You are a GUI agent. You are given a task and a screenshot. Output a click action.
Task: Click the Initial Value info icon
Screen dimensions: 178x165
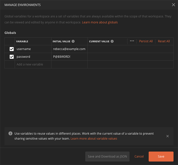[x=73, y=41]
